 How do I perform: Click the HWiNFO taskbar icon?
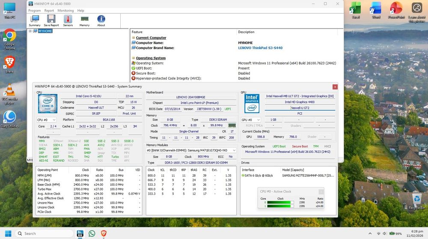click(80, 233)
